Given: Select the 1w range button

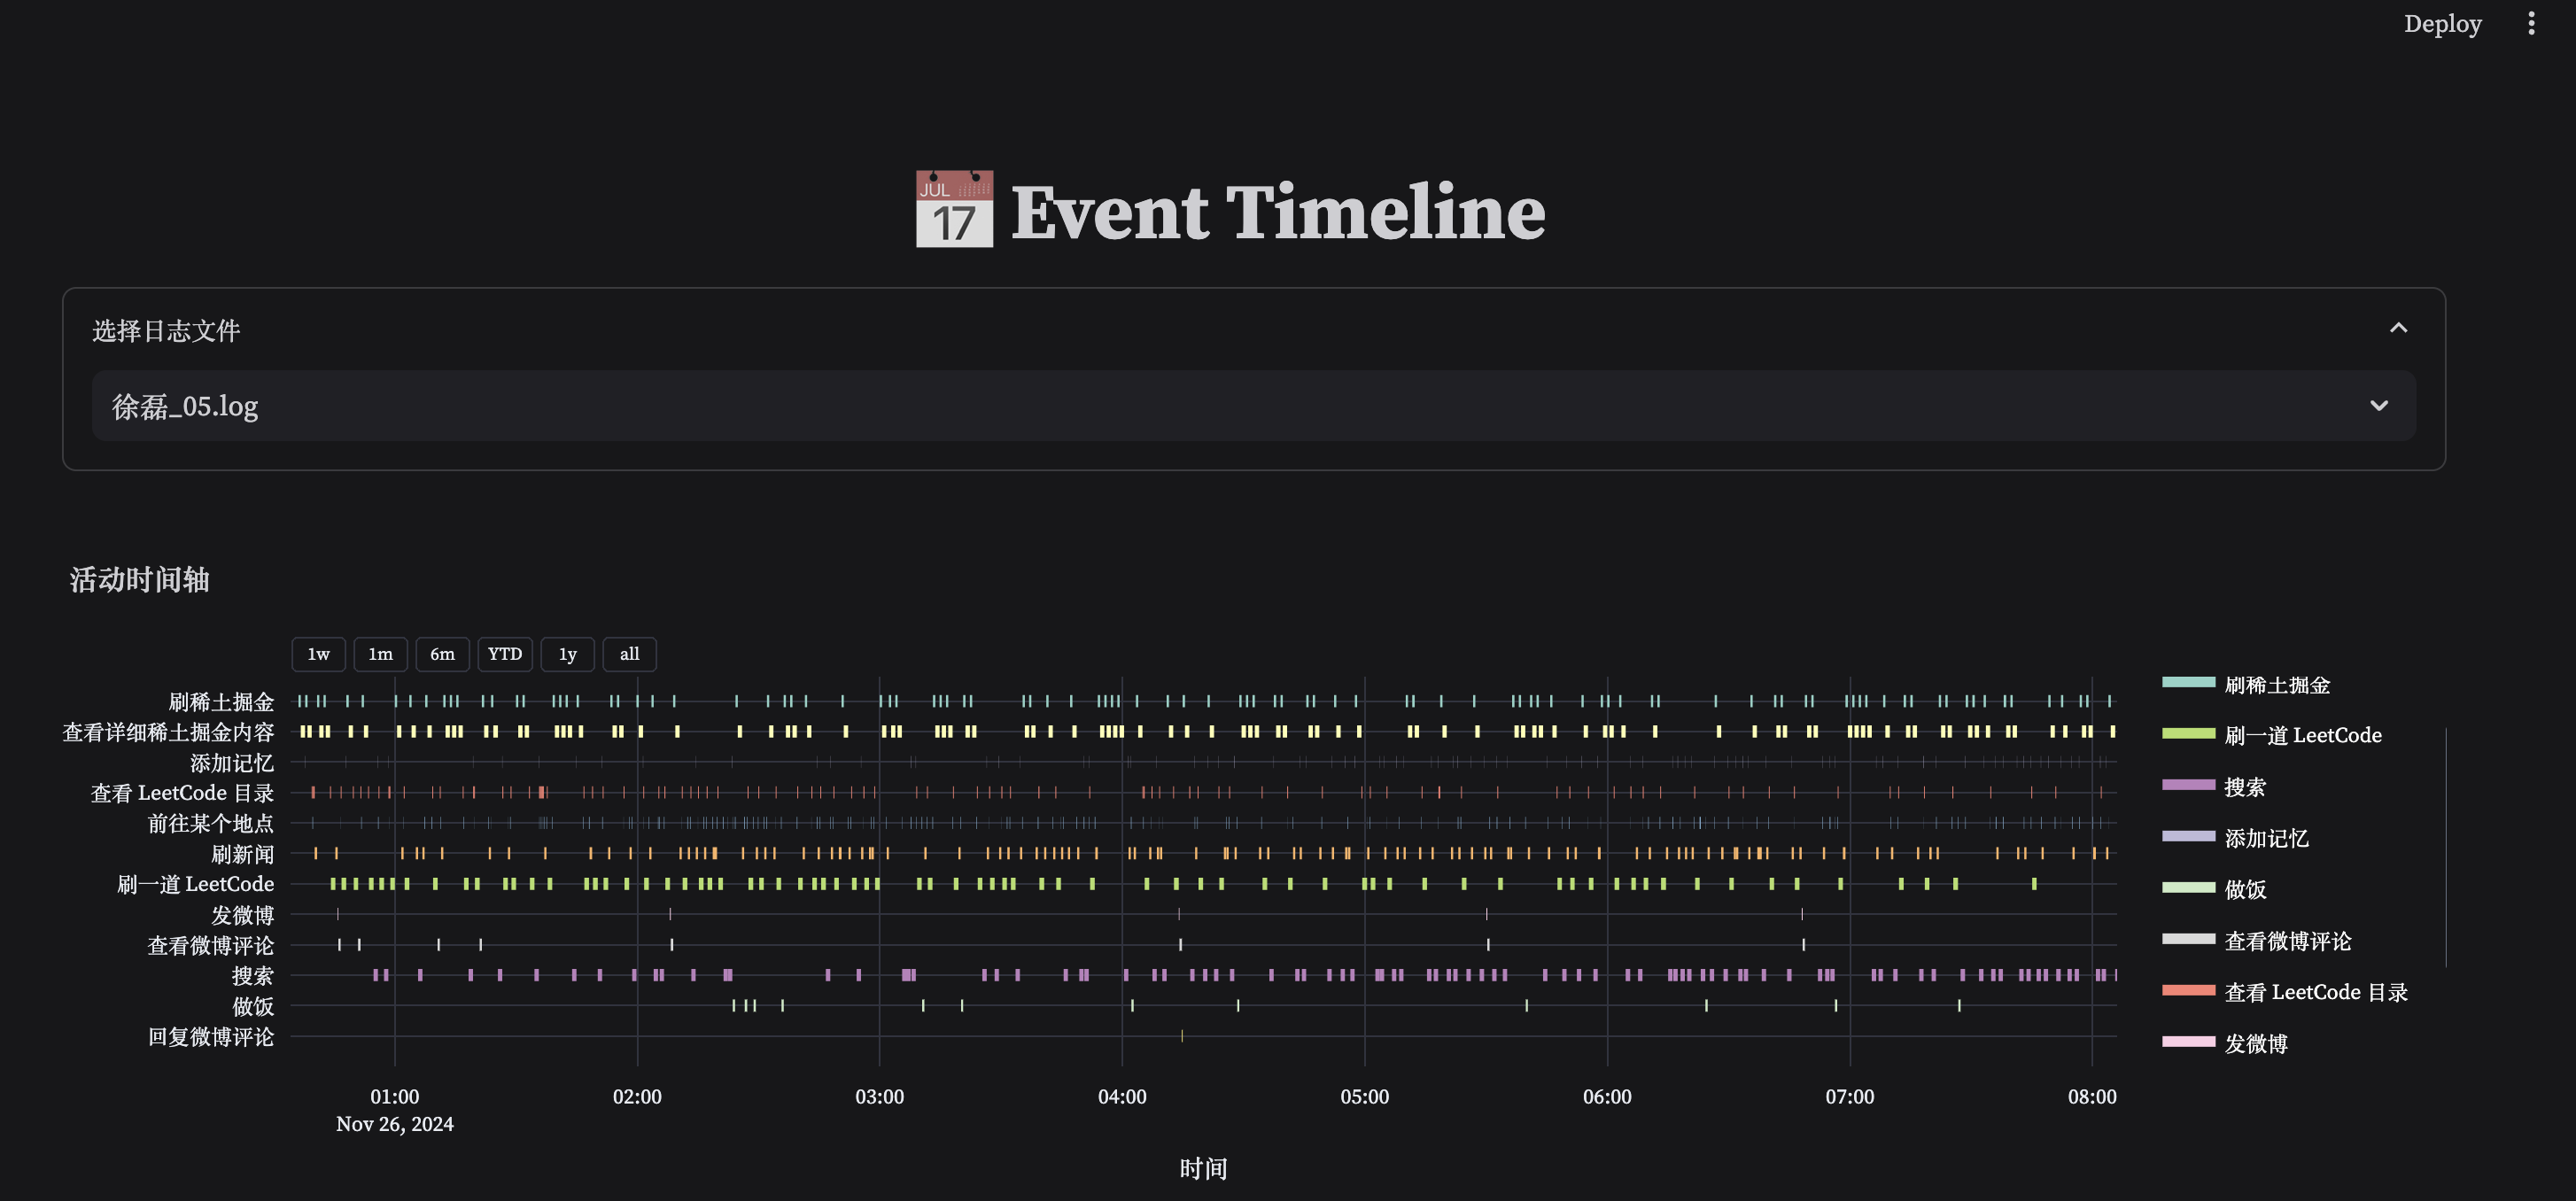Looking at the screenshot, I should click(x=318, y=654).
